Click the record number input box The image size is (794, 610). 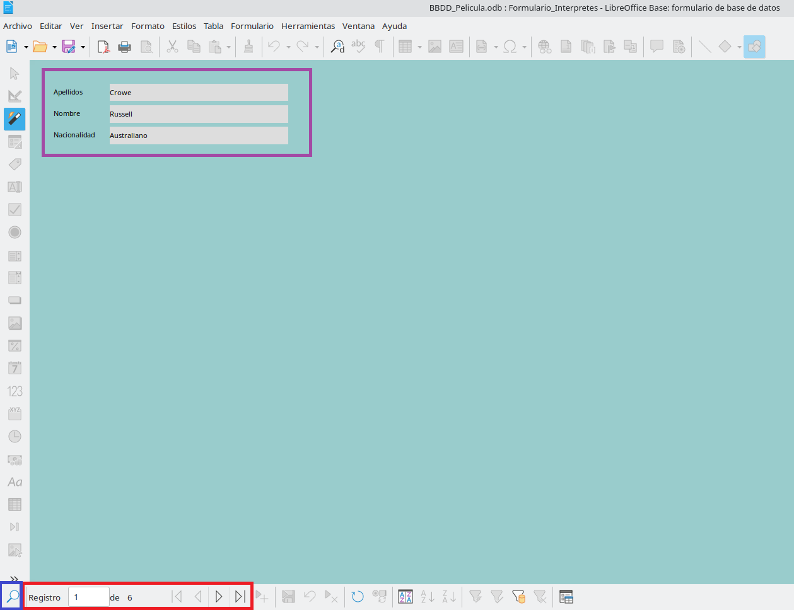tap(88, 597)
